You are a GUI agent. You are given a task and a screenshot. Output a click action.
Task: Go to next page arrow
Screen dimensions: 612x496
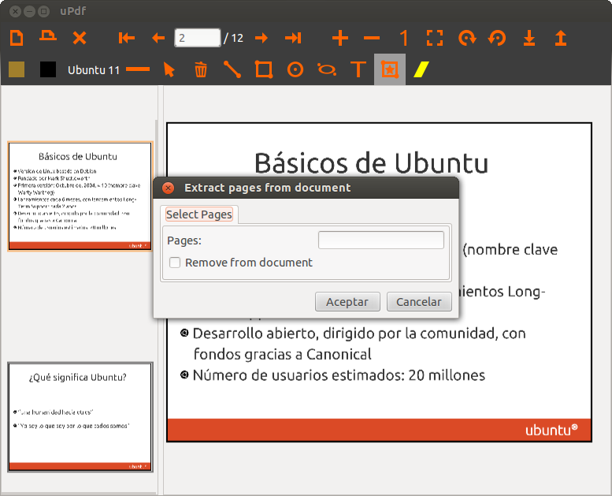point(261,38)
